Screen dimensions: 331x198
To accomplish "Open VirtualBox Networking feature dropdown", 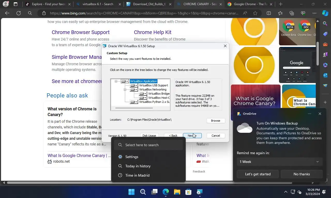I will (x=134, y=89).
